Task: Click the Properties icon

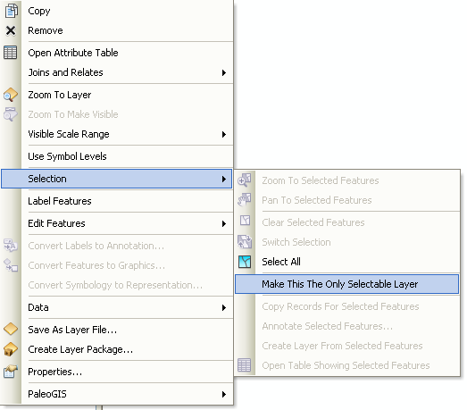Action: (x=11, y=372)
